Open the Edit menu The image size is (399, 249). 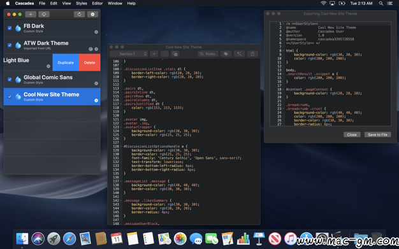[54, 3]
